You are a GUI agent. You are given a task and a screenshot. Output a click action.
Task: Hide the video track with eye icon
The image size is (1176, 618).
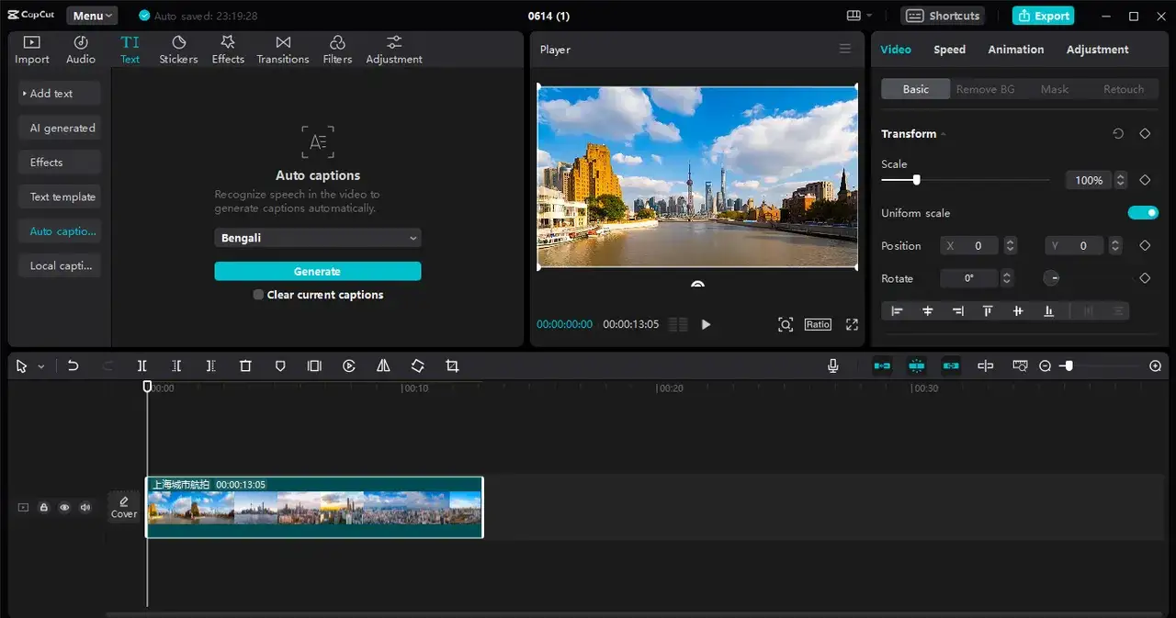click(64, 507)
